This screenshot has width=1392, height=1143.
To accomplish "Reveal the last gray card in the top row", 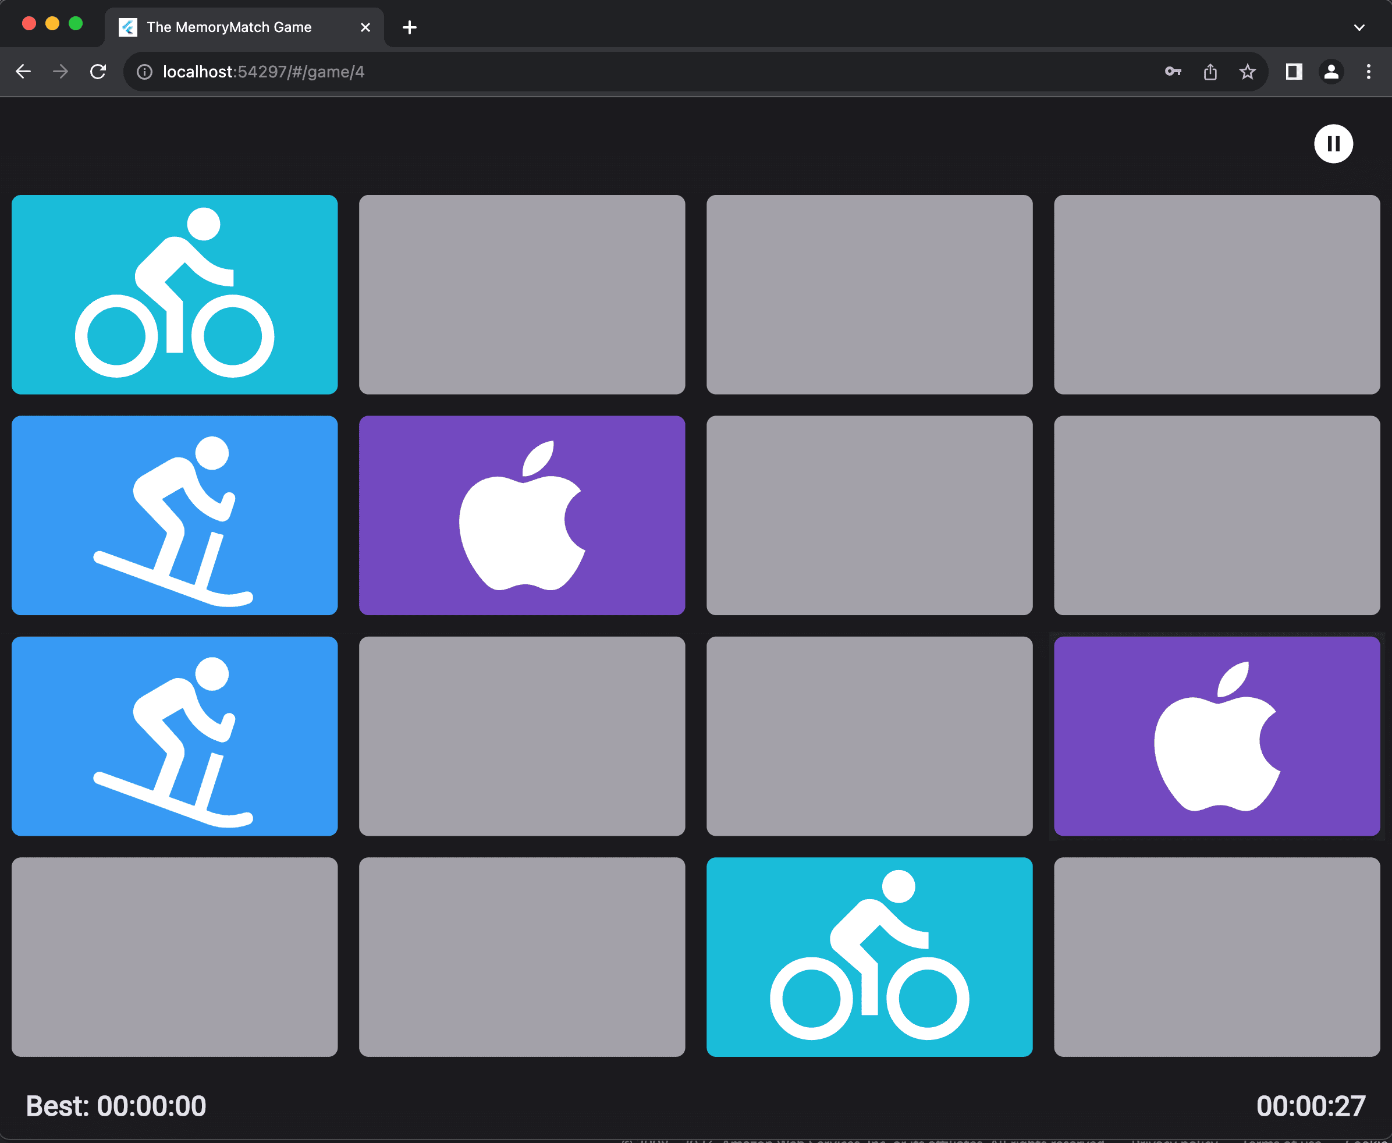I will coord(1217,294).
